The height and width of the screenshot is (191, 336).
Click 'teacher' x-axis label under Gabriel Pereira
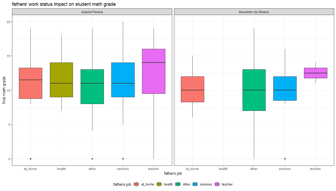154,169
